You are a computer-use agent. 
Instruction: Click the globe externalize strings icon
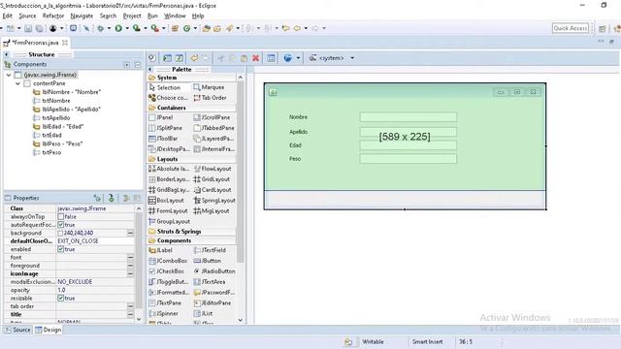click(x=288, y=58)
